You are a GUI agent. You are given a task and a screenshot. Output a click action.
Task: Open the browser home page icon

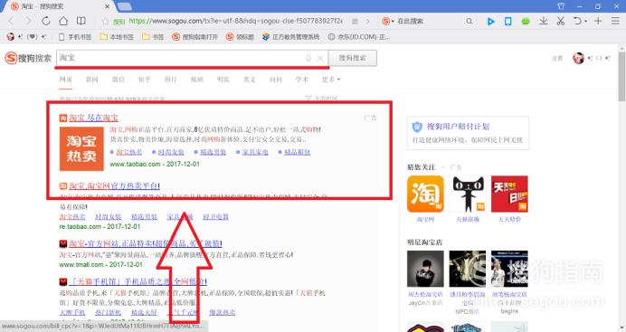pos(63,21)
